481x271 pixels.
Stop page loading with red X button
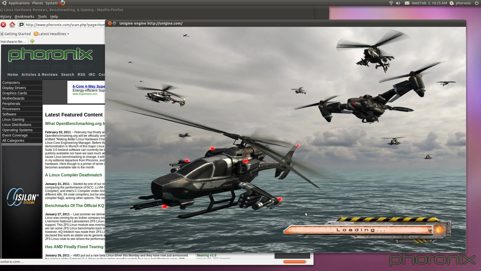point(3,25)
